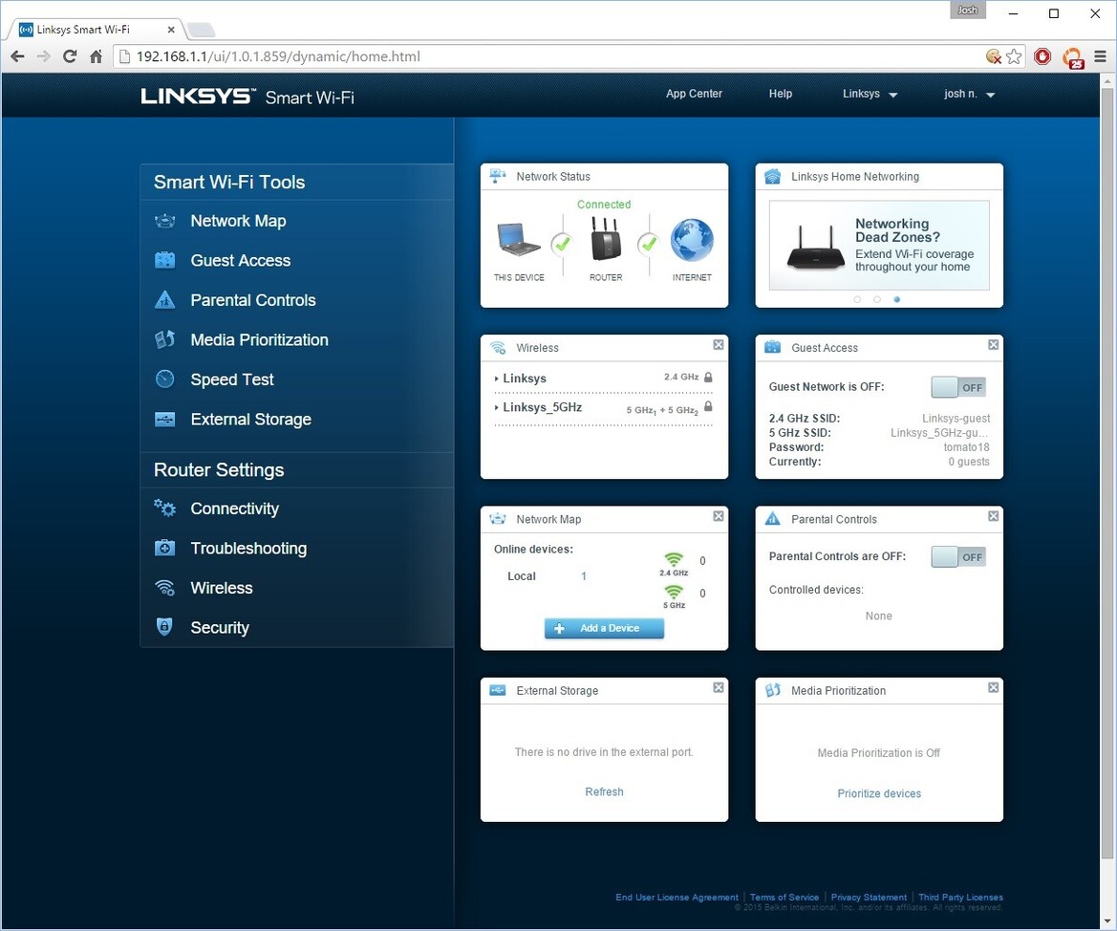Close the Guest Access widget
This screenshot has height=931, width=1117.
click(x=993, y=345)
